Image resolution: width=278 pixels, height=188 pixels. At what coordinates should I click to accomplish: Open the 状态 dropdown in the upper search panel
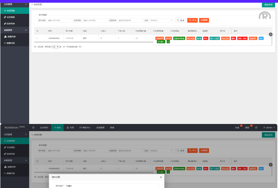[162, 21]
